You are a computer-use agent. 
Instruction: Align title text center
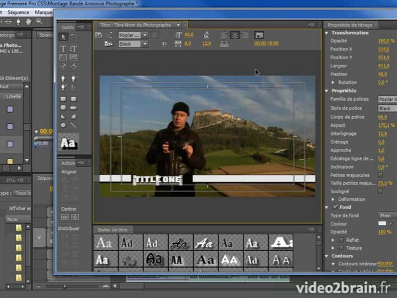(x=234, y=35)
